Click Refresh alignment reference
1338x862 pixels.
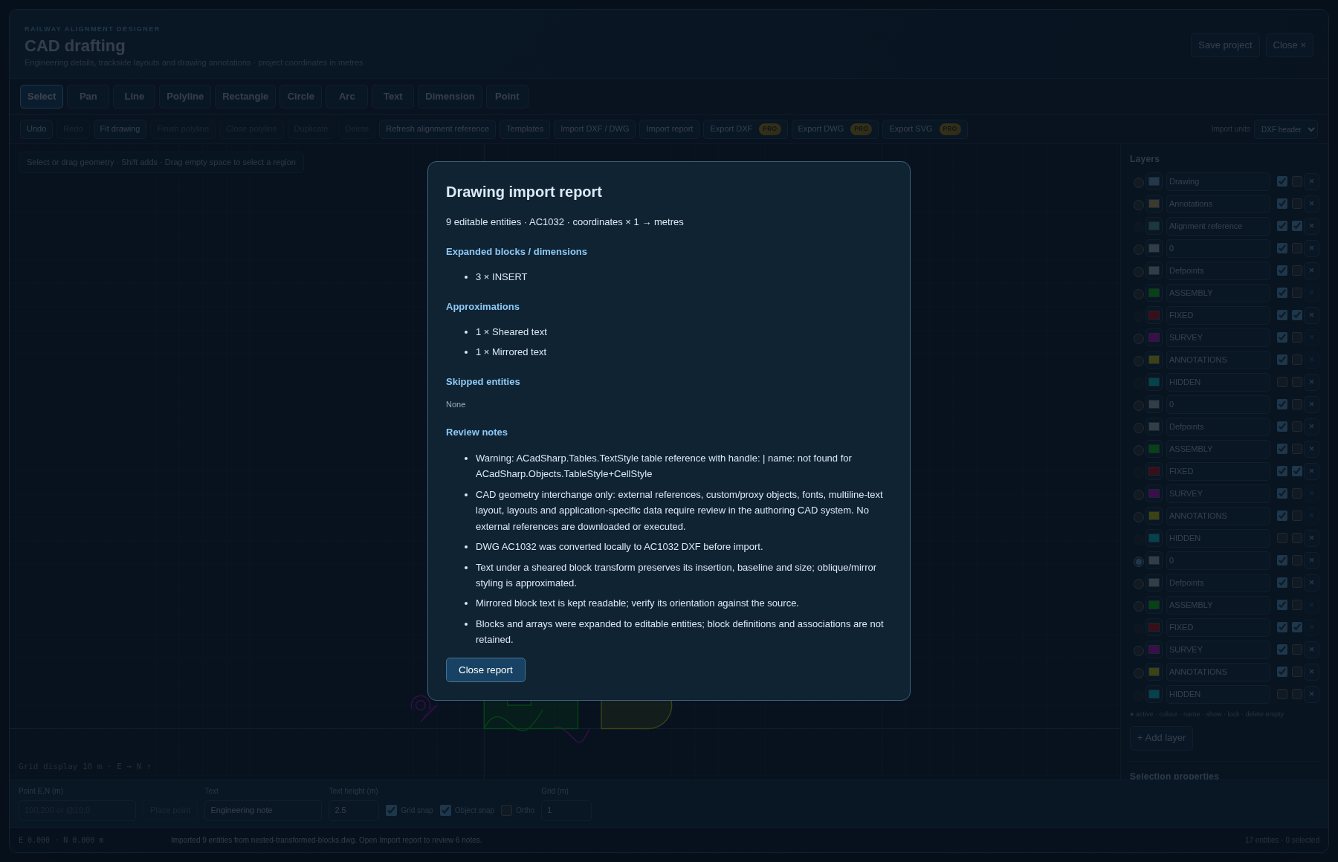(x=437, y=129)
